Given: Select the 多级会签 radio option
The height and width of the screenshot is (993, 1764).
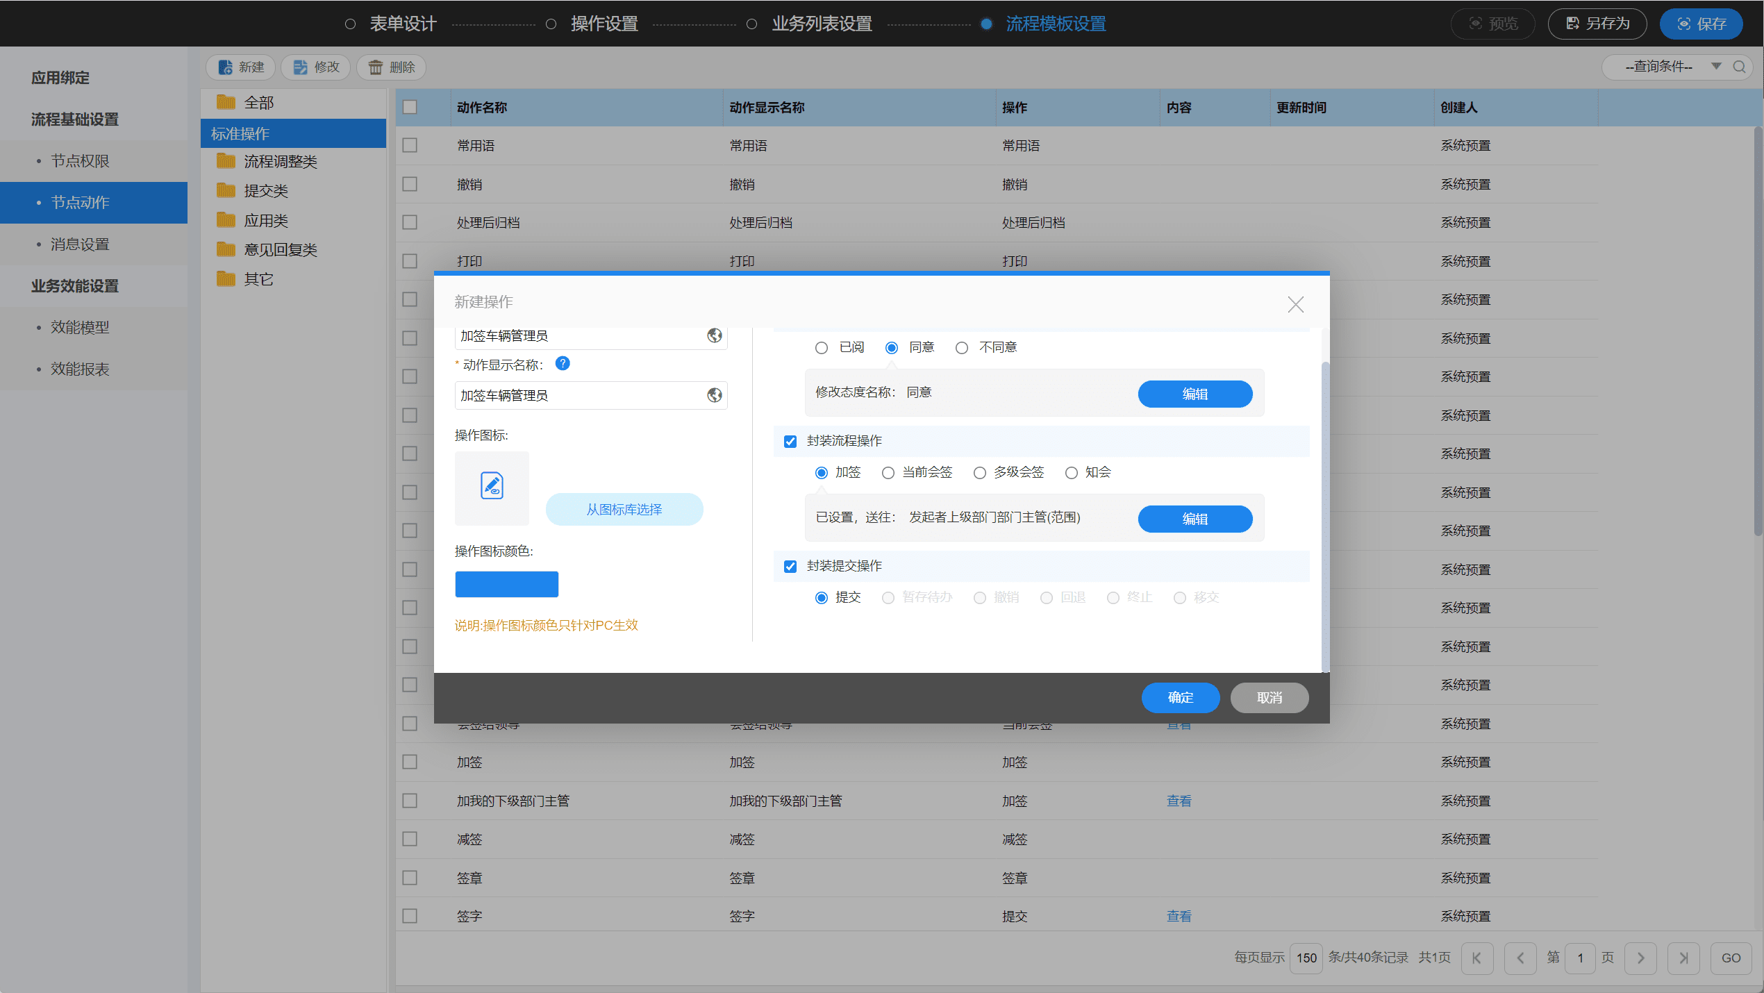Looking at the screenshot, I should (x=980, y=472).
